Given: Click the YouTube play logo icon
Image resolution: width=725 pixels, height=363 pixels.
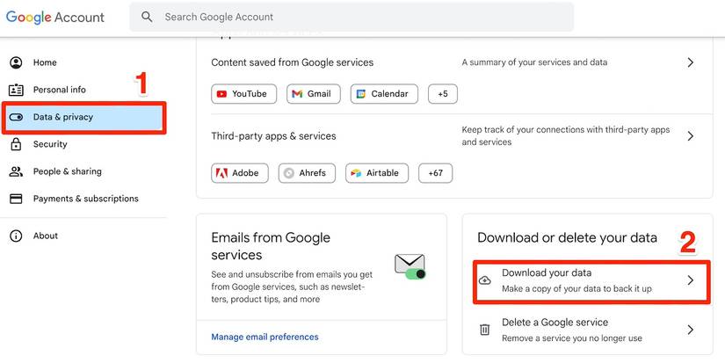Looking at the screenshot, I should pos(222,94).
